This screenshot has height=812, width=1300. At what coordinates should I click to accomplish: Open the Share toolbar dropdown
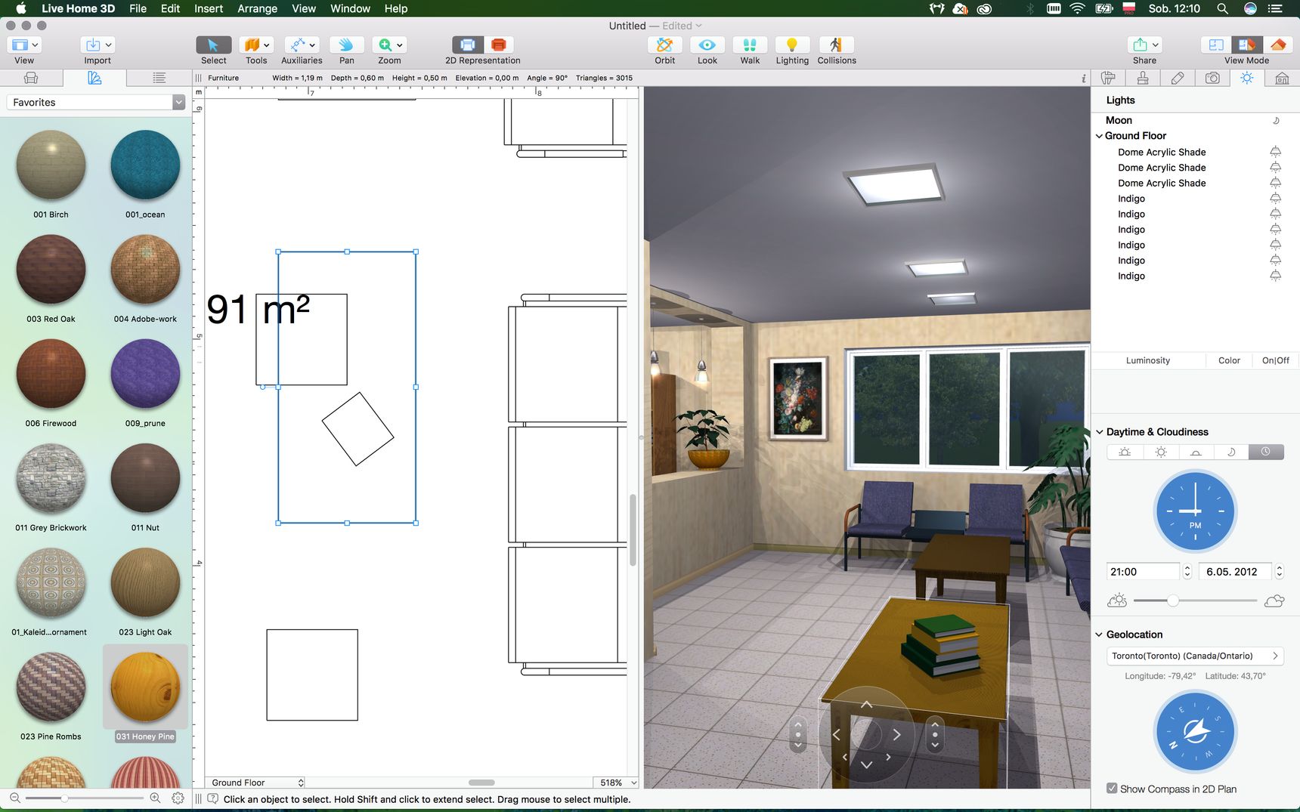coord(1144,45)
